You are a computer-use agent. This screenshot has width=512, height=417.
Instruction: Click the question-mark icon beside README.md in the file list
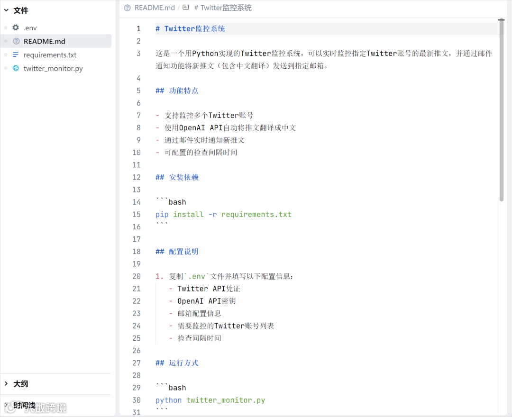(x=16, y=41)
